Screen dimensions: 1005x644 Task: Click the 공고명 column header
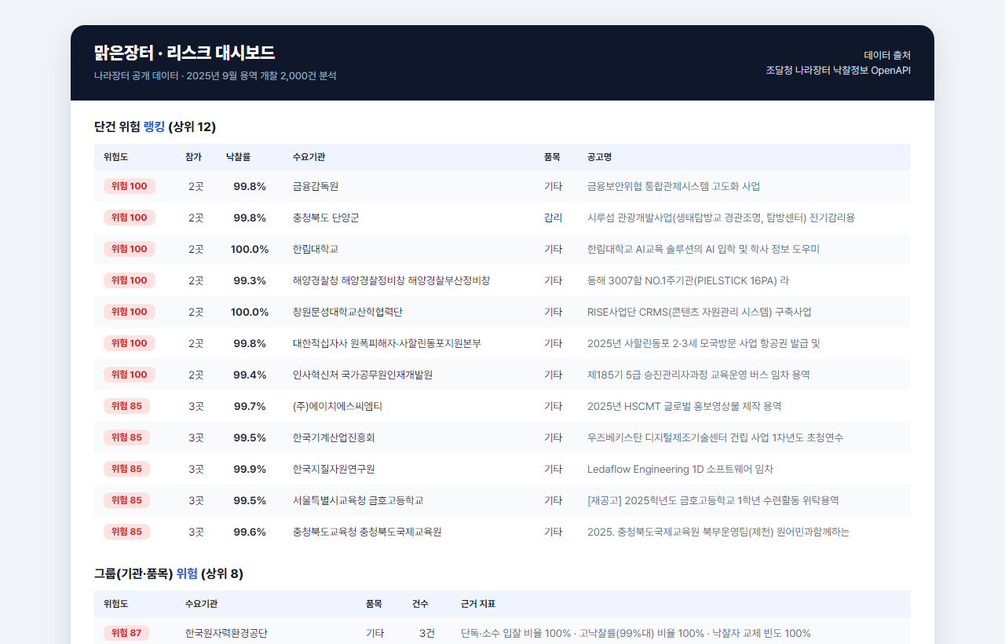599,157
